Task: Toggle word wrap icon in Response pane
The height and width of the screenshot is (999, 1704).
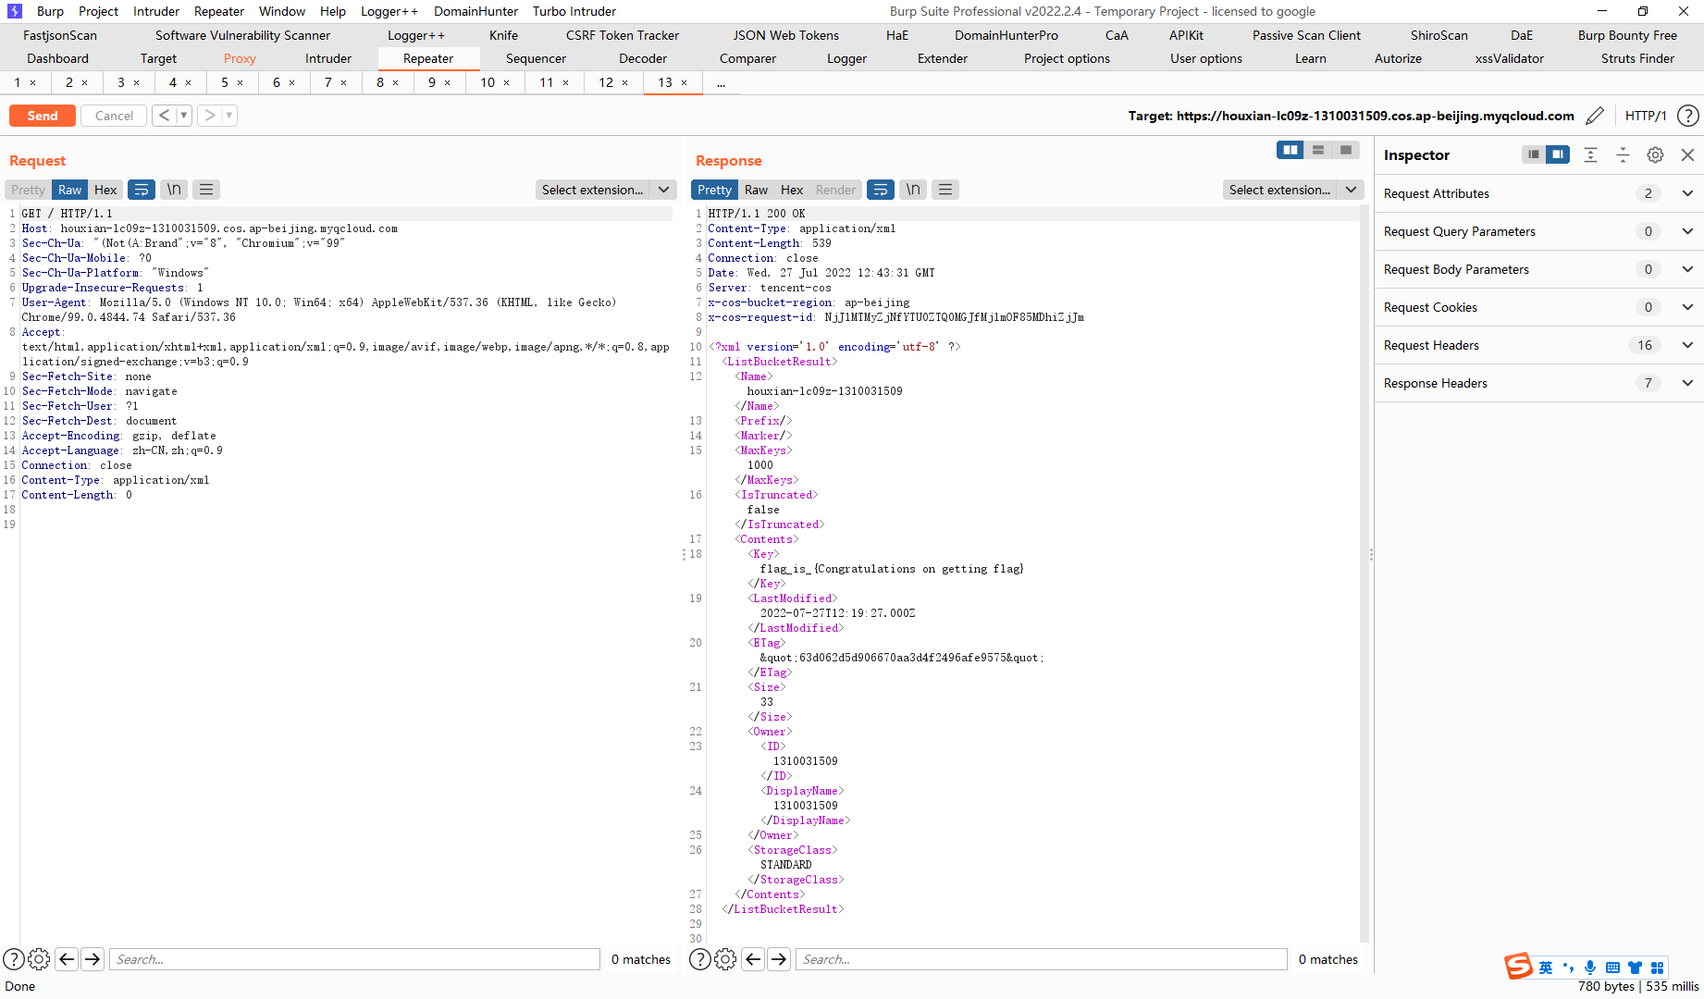Action: pos(881,190)
